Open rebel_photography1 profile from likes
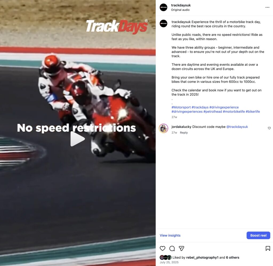 point(202,257)
